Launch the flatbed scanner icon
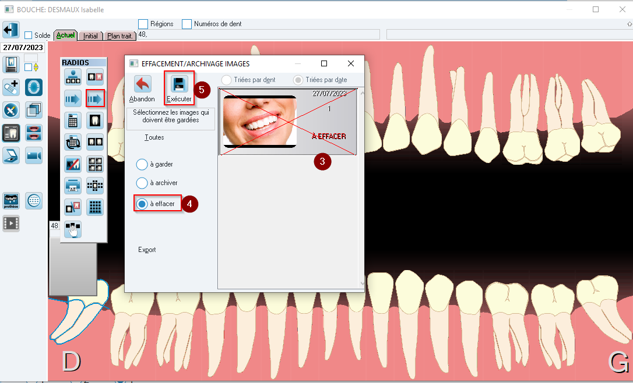Image resolution: width=633 pixels, height=383 pixels. click(x=11, y=155)
